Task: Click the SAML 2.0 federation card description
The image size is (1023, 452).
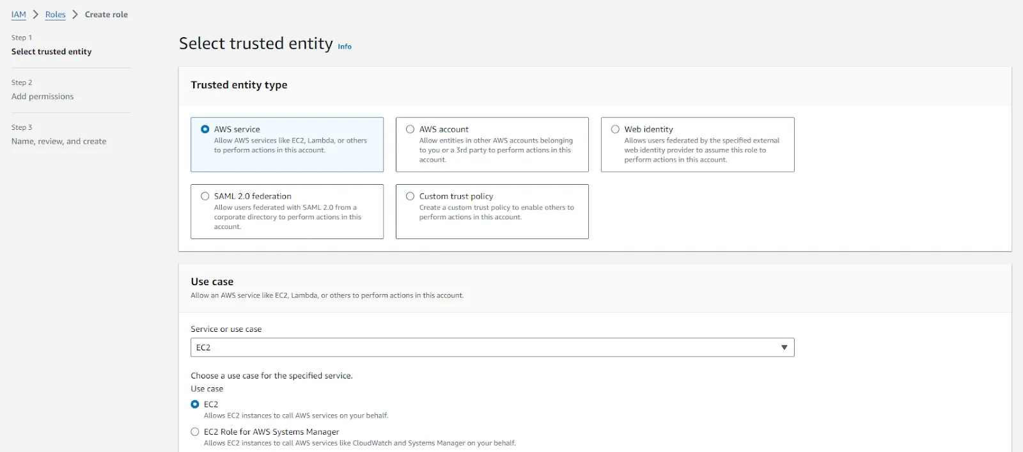Action: (287, 217)
